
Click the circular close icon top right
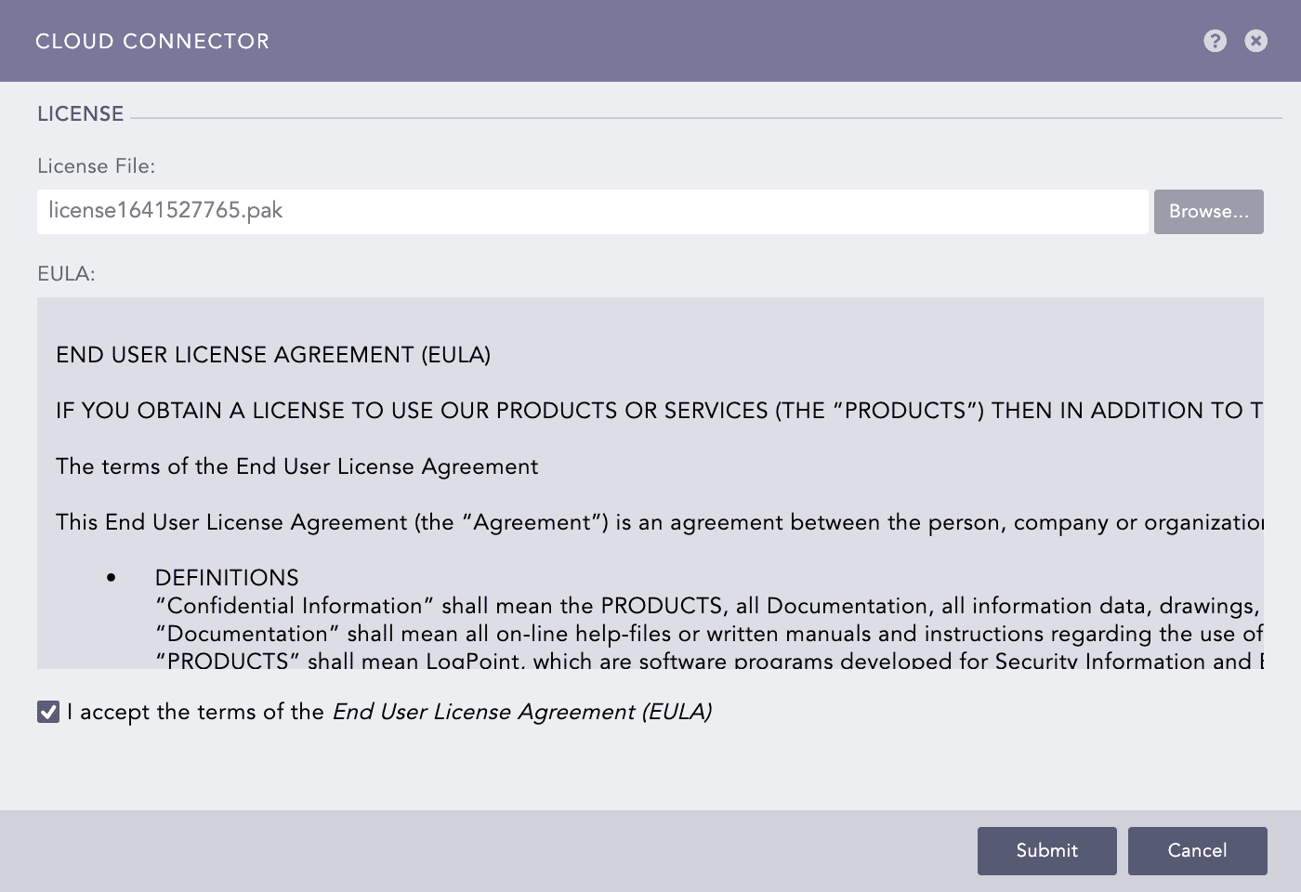click(1255, 41)
